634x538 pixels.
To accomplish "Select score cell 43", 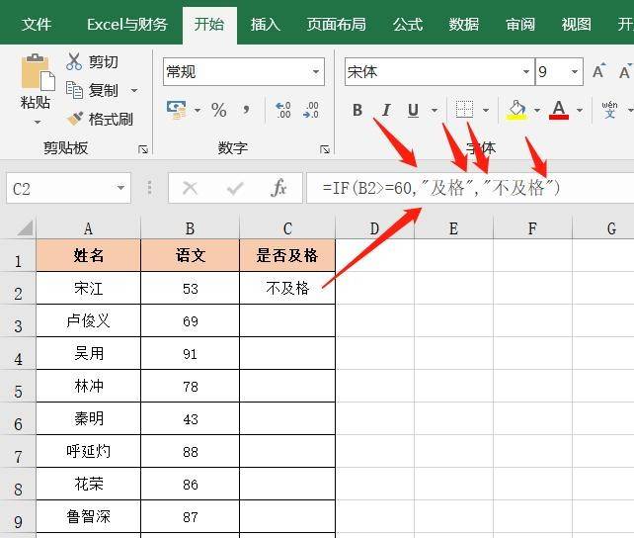I will click(190, 418).
